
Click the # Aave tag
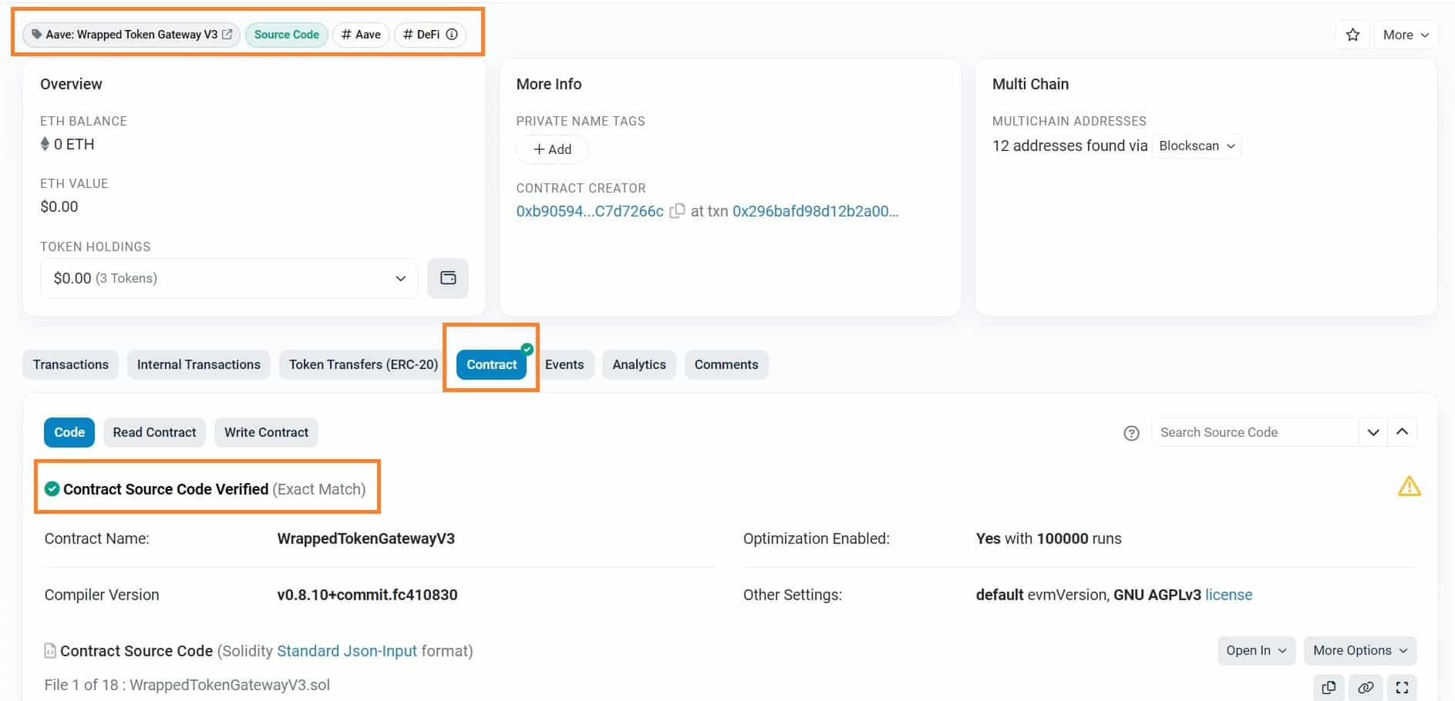[x=361, y=35]
